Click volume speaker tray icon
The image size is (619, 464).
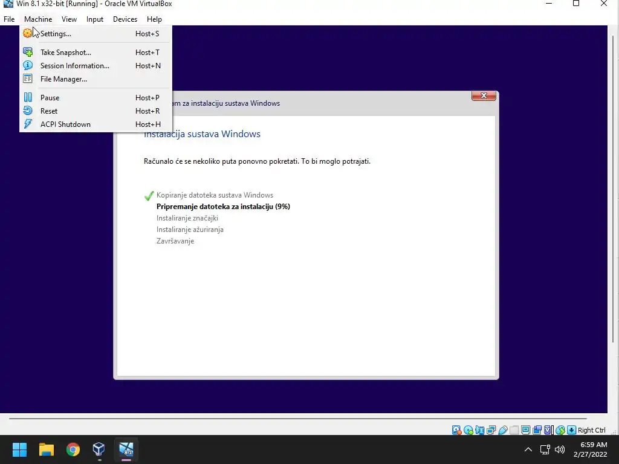[559, 449]
